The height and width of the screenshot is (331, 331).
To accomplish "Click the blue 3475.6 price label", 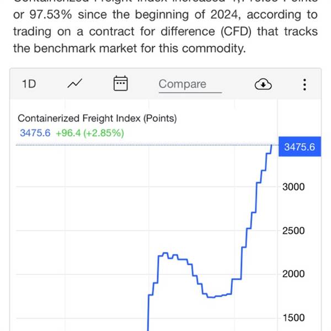I will (x=300, y=147).
